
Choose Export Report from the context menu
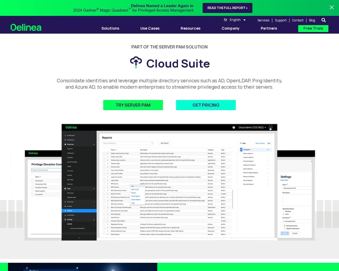click(x=136, y=200)
